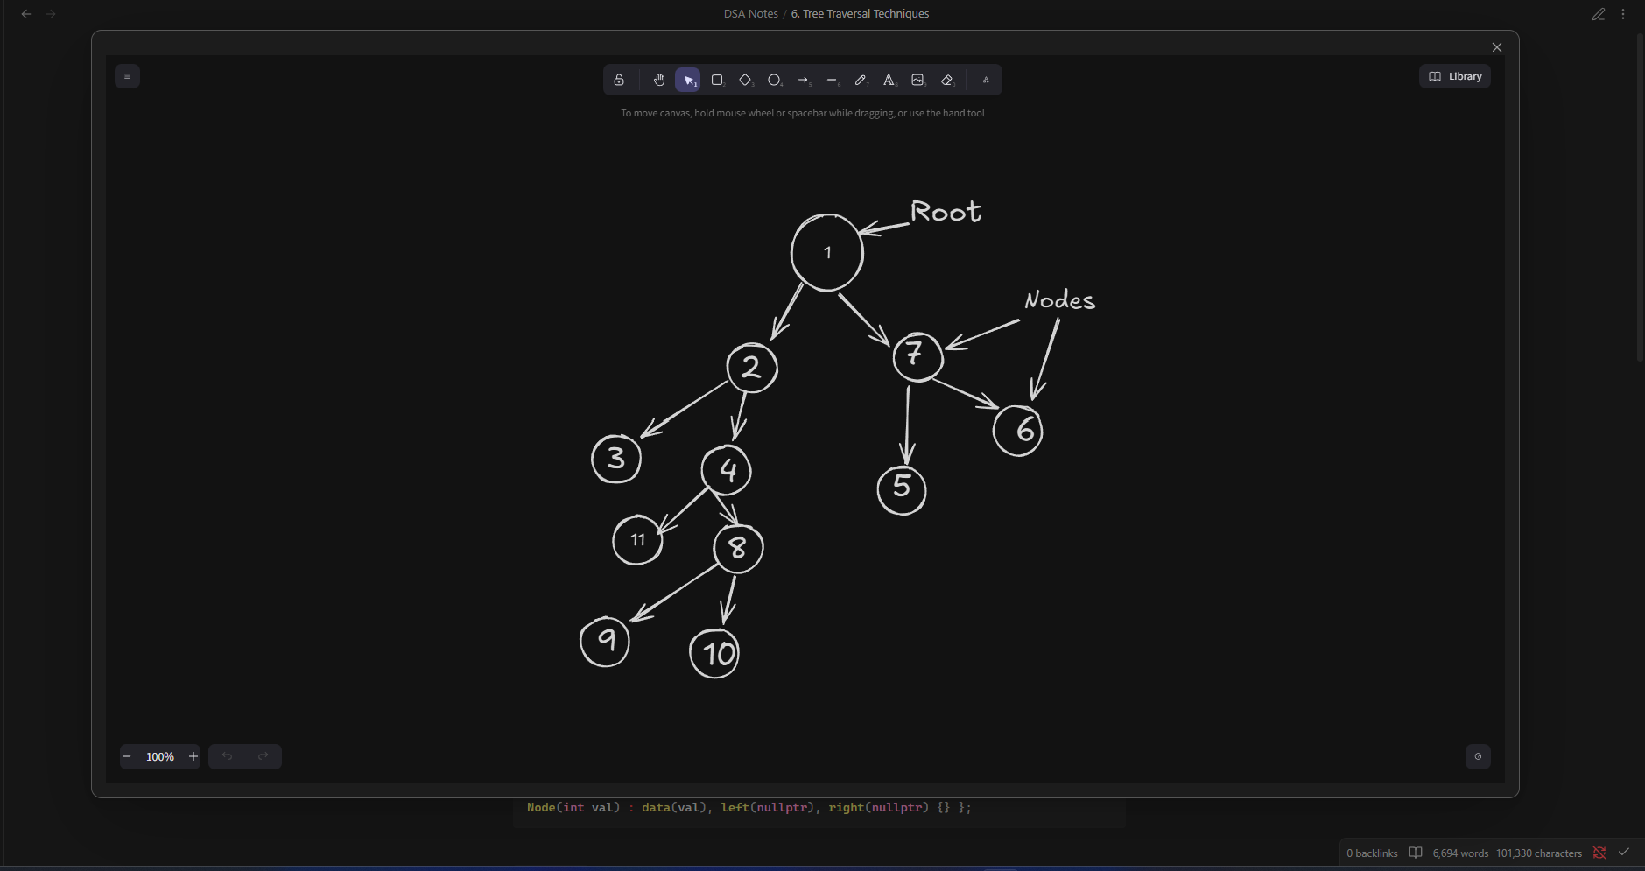Select the tree node circle 7

click(917, 356)
